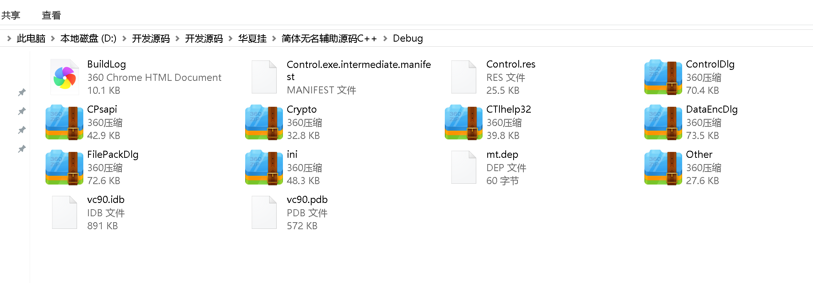
Task: Click the ini 360 zip icon
Action: coord(264,167)
